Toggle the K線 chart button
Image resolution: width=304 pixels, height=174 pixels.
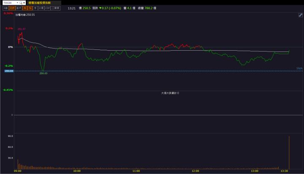pos(5,8)
